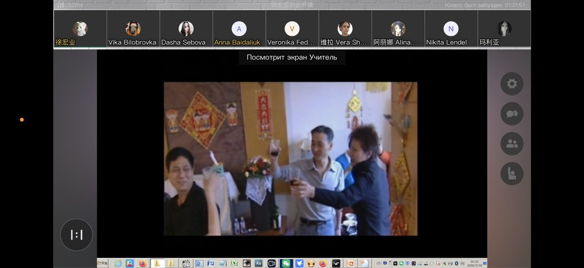The image size is (584, 268).
Task: Click the video camera app icon in taskbar
Action: pyautogui.click(x=271, y=263)
